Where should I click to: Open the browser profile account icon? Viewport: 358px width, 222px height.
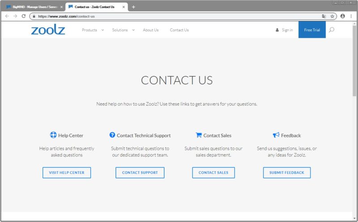tap(342, 16)
